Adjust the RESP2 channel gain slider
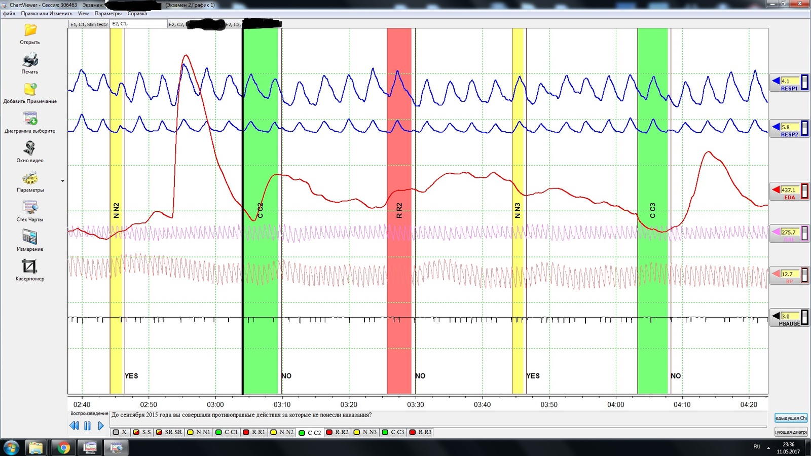Viewport: 811px width, 456px height. (804, 128)
